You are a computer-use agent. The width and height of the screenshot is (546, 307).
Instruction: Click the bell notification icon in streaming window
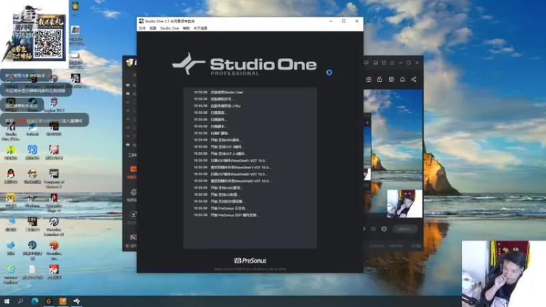coord(402,79)
